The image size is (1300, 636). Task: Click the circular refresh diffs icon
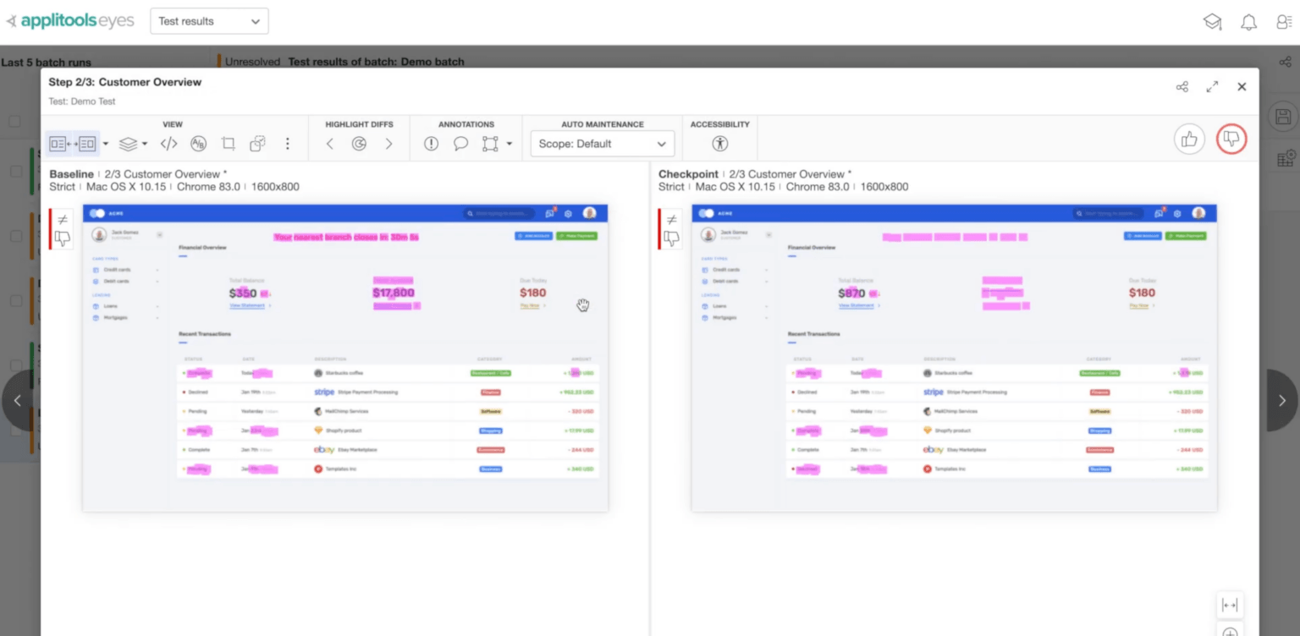point(359,143)
